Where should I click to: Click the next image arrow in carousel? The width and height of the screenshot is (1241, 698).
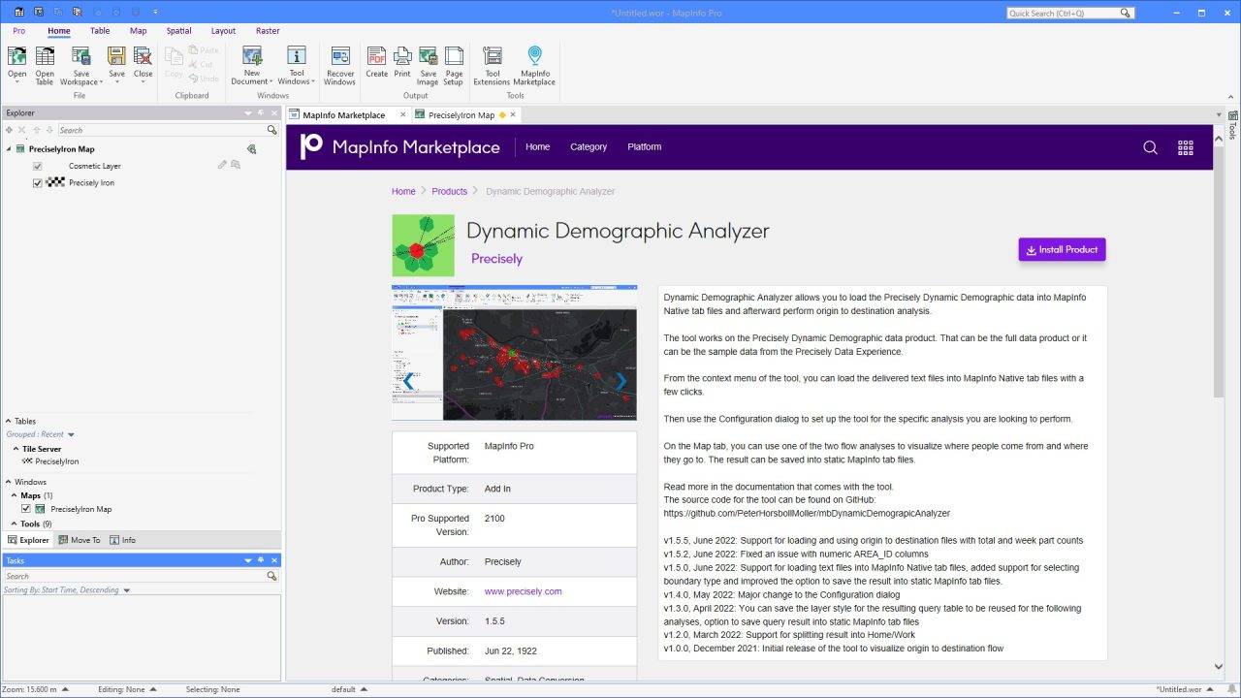(620, 381)
